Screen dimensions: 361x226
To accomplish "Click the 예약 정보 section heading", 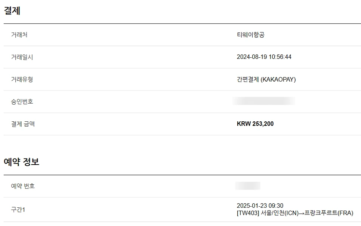I will pyautogui.click(x=22, y=162).
